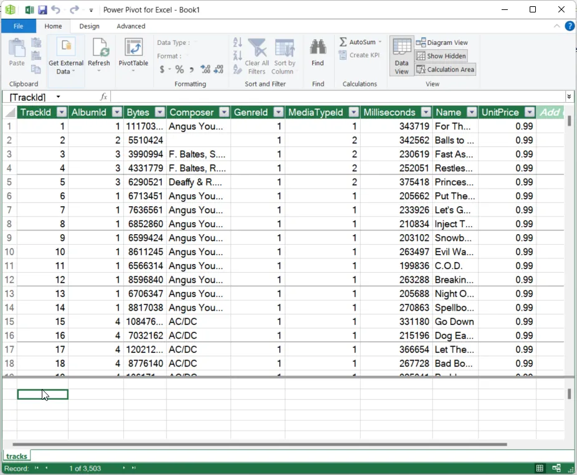Screen dimensions: 577x475
Task: Open the Customize Quick Access Toolbar dropdown
Action: [91, 11]
